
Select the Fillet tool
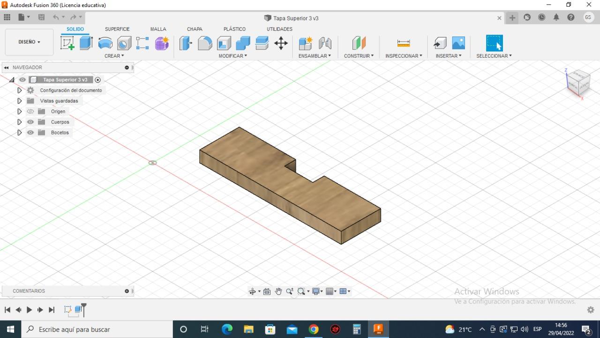pyautogui.click(x=205, y=43)
